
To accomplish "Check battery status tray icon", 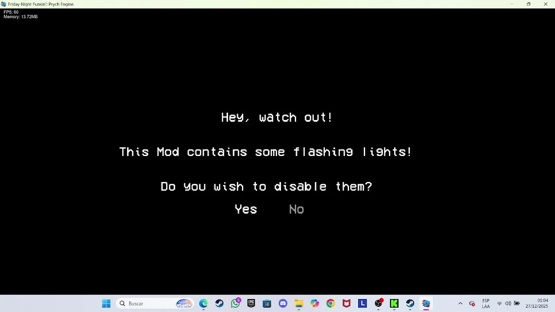I will (x=517, y=304).
